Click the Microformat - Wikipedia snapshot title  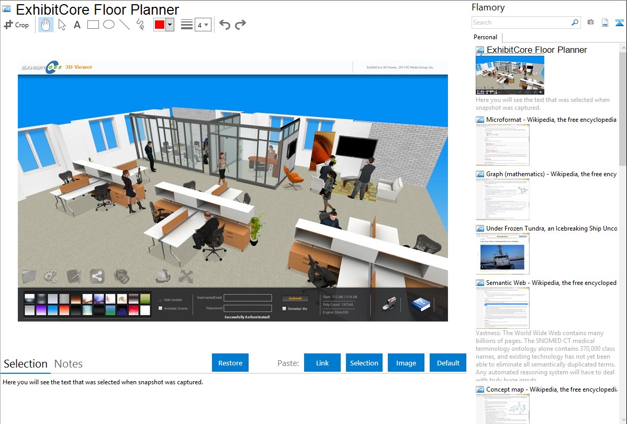(x=551, y=120)
